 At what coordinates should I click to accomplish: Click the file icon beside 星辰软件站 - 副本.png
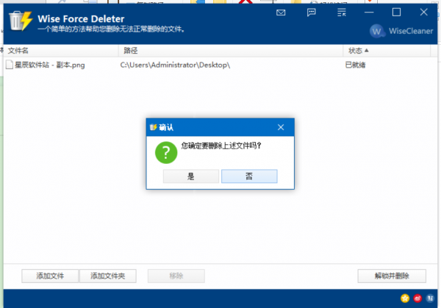tap(10, 65)
